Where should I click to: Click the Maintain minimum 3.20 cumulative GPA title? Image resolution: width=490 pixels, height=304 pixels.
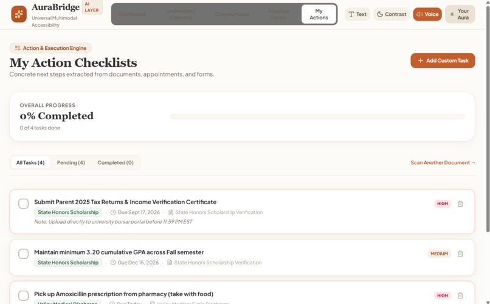(119, 252)
